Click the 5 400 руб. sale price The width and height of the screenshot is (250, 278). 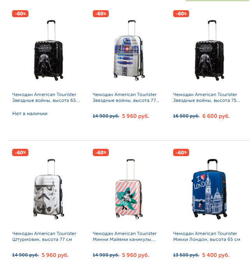[216, 255]
